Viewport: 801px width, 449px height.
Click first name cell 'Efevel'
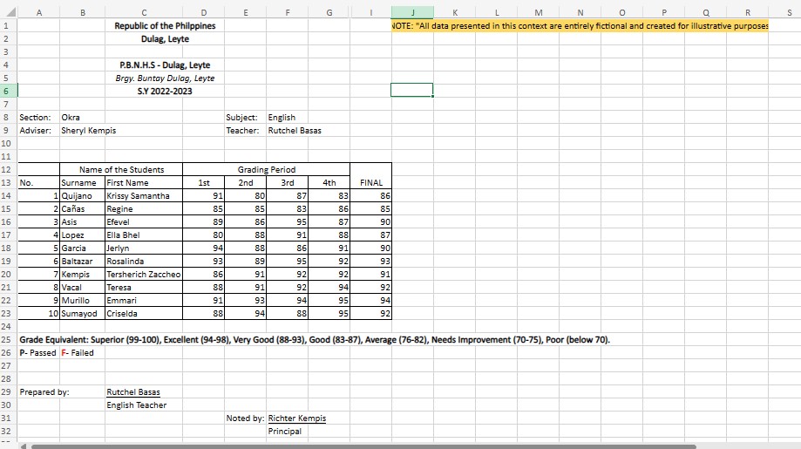[144, 221]
